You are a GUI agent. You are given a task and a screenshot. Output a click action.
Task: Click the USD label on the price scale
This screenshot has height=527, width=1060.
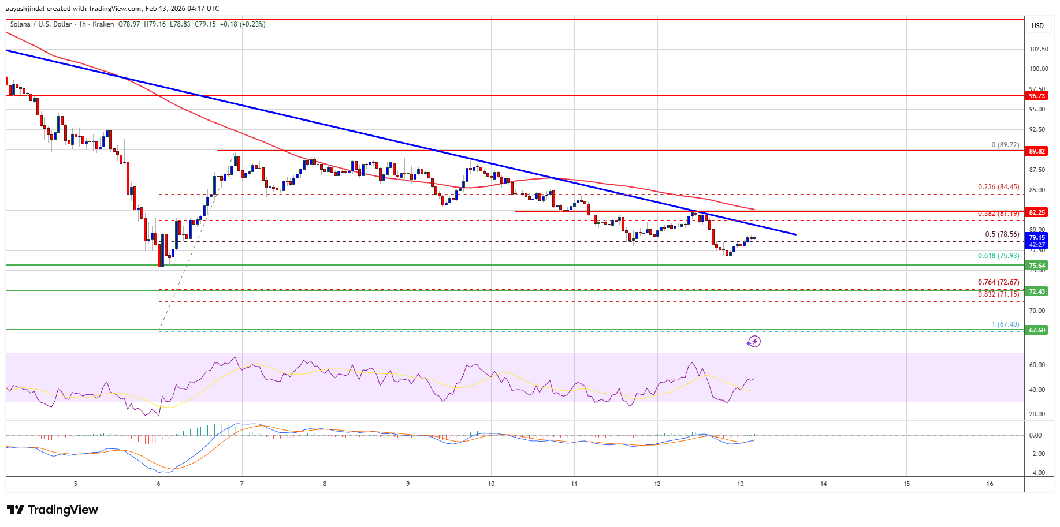coord(1037,25)
